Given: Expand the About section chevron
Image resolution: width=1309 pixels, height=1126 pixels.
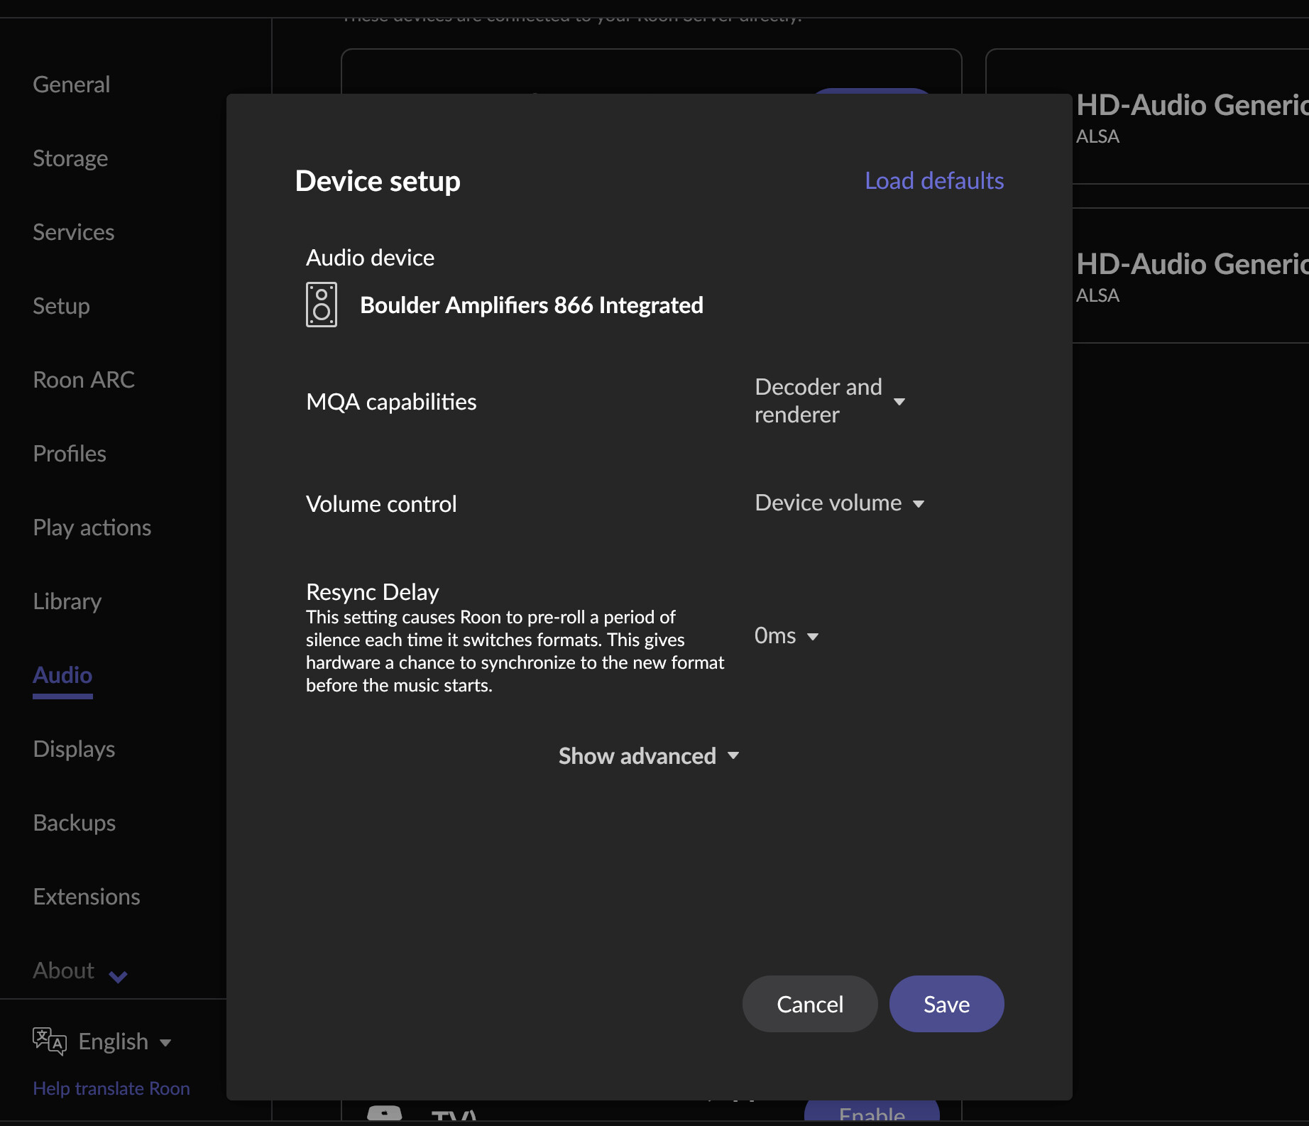Looking at the screenshot, I should click(x=118, y=976).
